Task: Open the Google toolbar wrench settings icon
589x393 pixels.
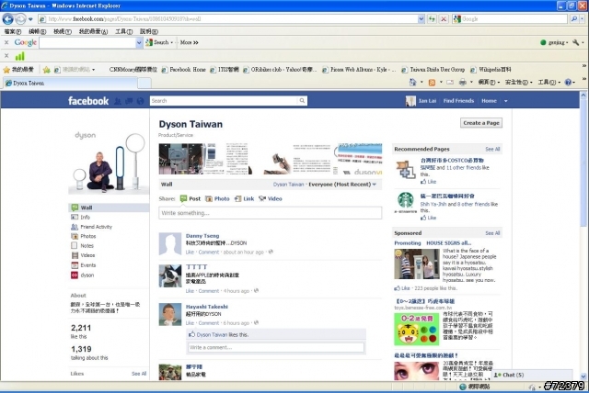Action: pyautogui.click(x=575, y=42)
